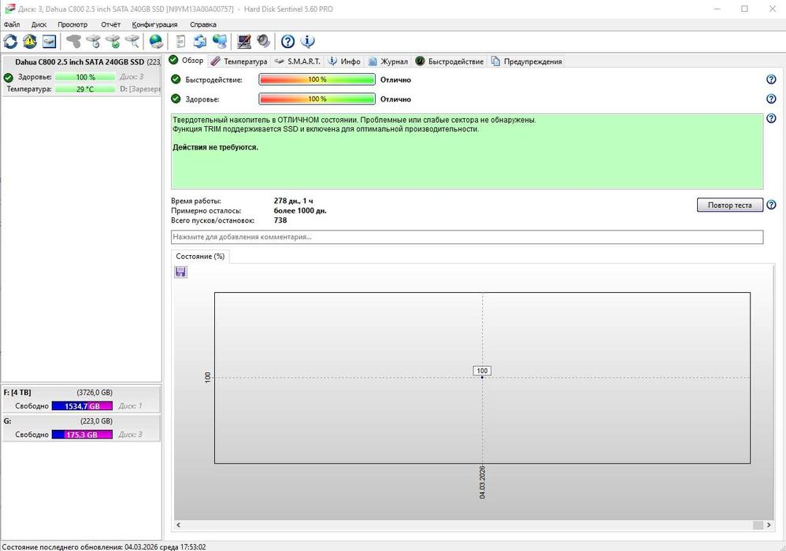Click the G: drive free space bar
This screenshot has width=786, height=551.
82,435
